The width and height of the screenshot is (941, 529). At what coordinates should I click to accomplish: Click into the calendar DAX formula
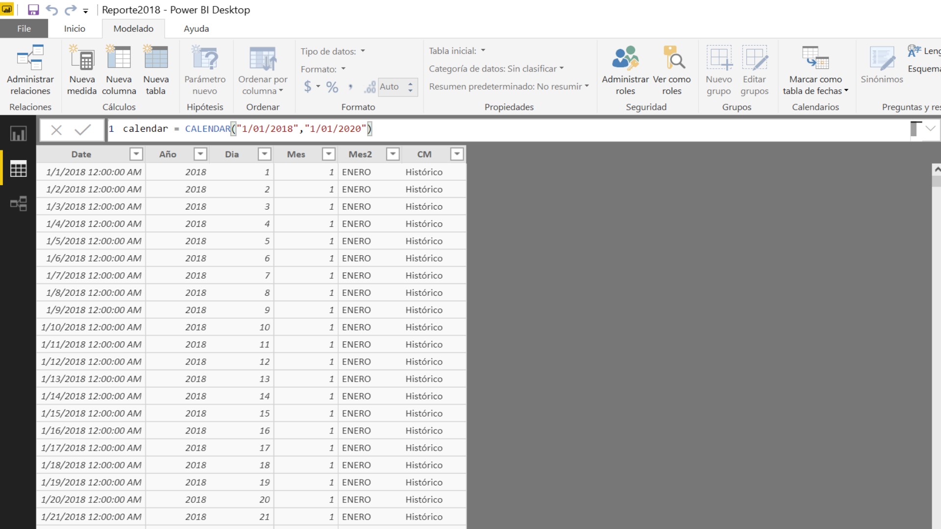(x=248, y=129)
